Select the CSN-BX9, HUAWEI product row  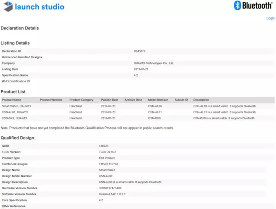(14, 118)
